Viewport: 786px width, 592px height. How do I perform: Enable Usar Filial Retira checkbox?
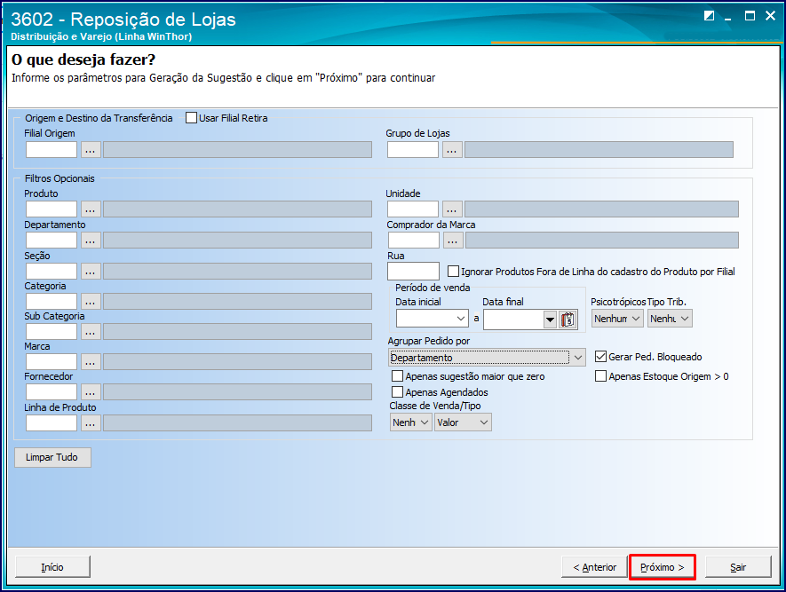point(191,118)
